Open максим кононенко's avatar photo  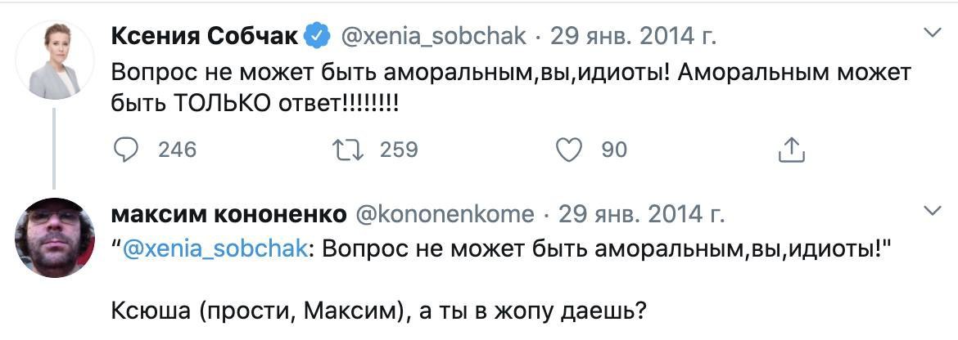(55, 237)
